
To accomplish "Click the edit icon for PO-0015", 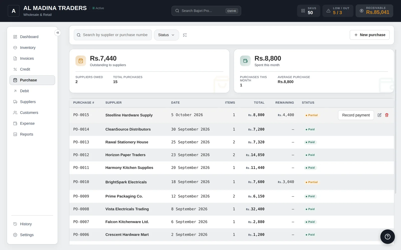I will [x=379, y=115].
